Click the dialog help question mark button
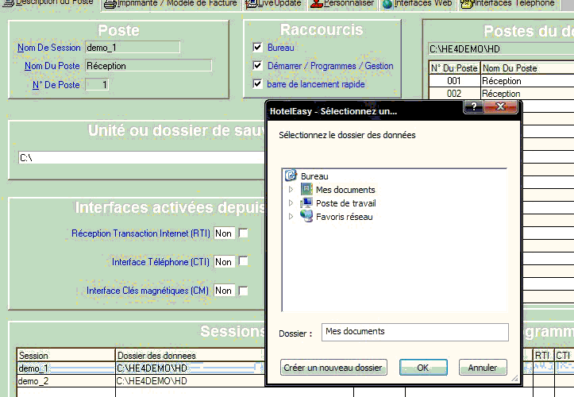This screenshot has width=574, height=397. pos(474,106)
